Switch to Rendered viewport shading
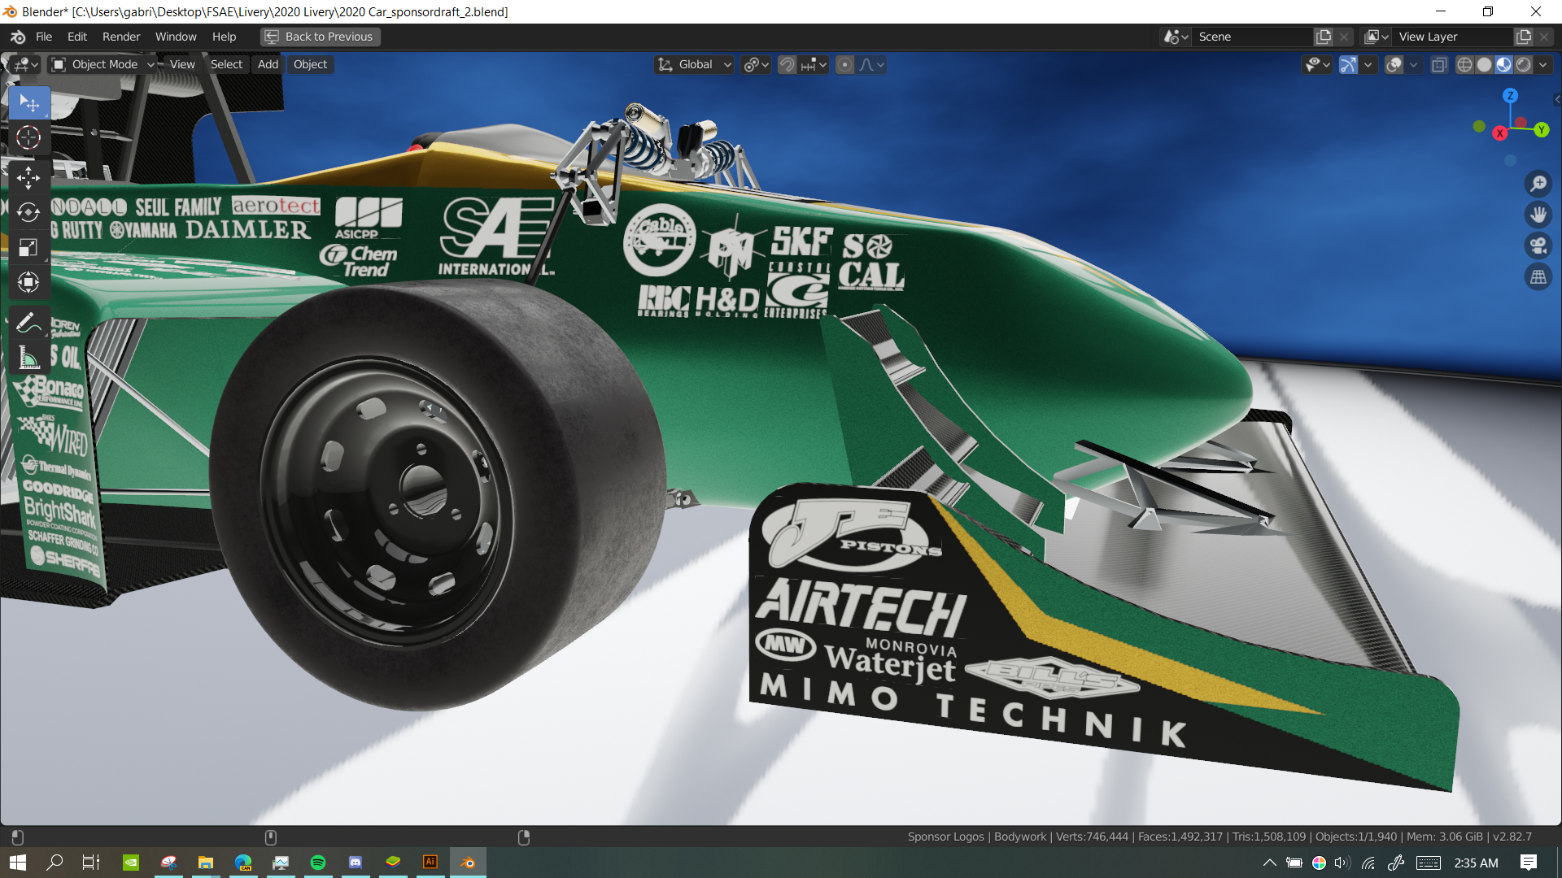1562x878 pixels. point(1523,65)
